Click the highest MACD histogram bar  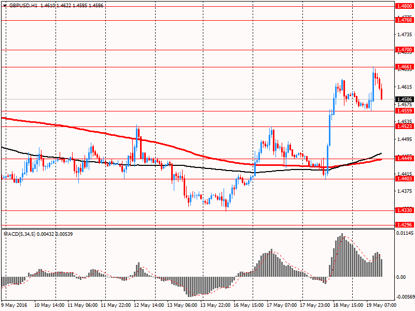[x=342, y=255]
